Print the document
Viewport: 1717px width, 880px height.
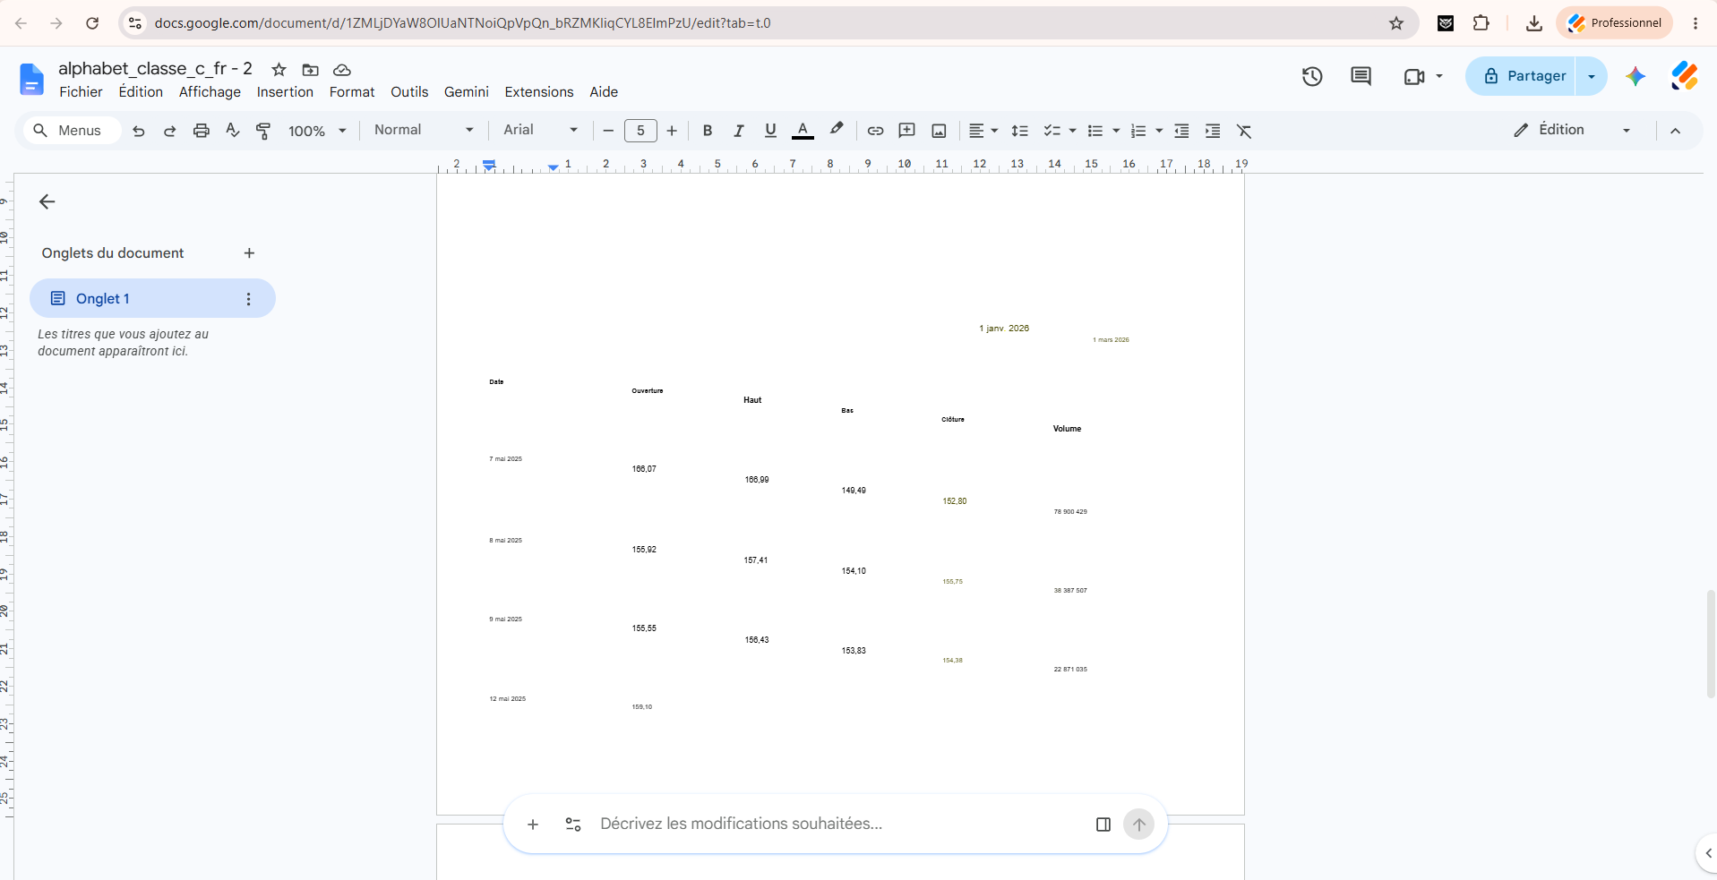202,131
